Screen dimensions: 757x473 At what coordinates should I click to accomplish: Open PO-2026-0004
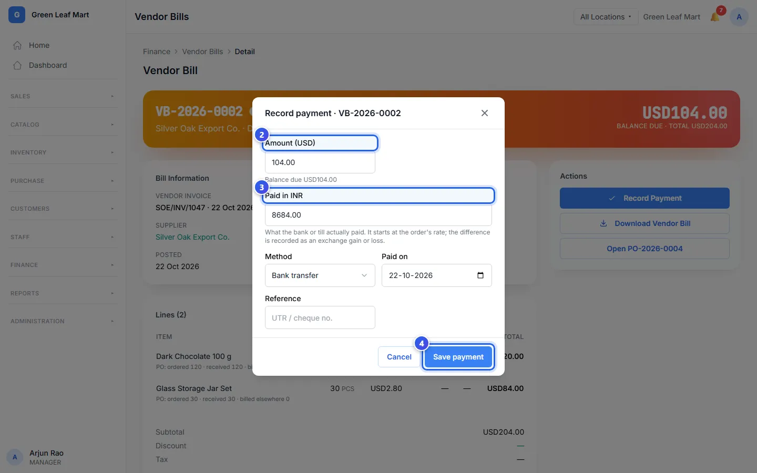pos(645,249)
